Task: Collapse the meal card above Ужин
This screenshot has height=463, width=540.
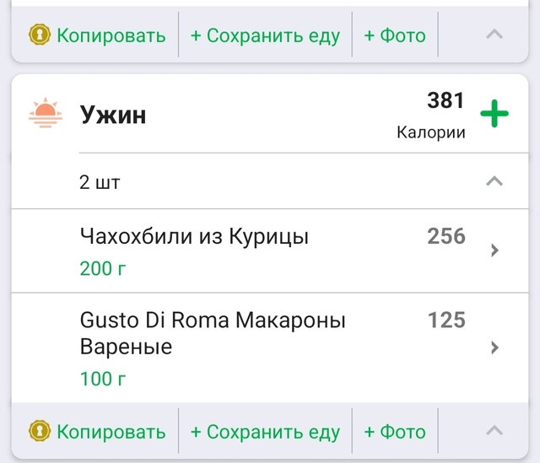Action: (495, 35)
